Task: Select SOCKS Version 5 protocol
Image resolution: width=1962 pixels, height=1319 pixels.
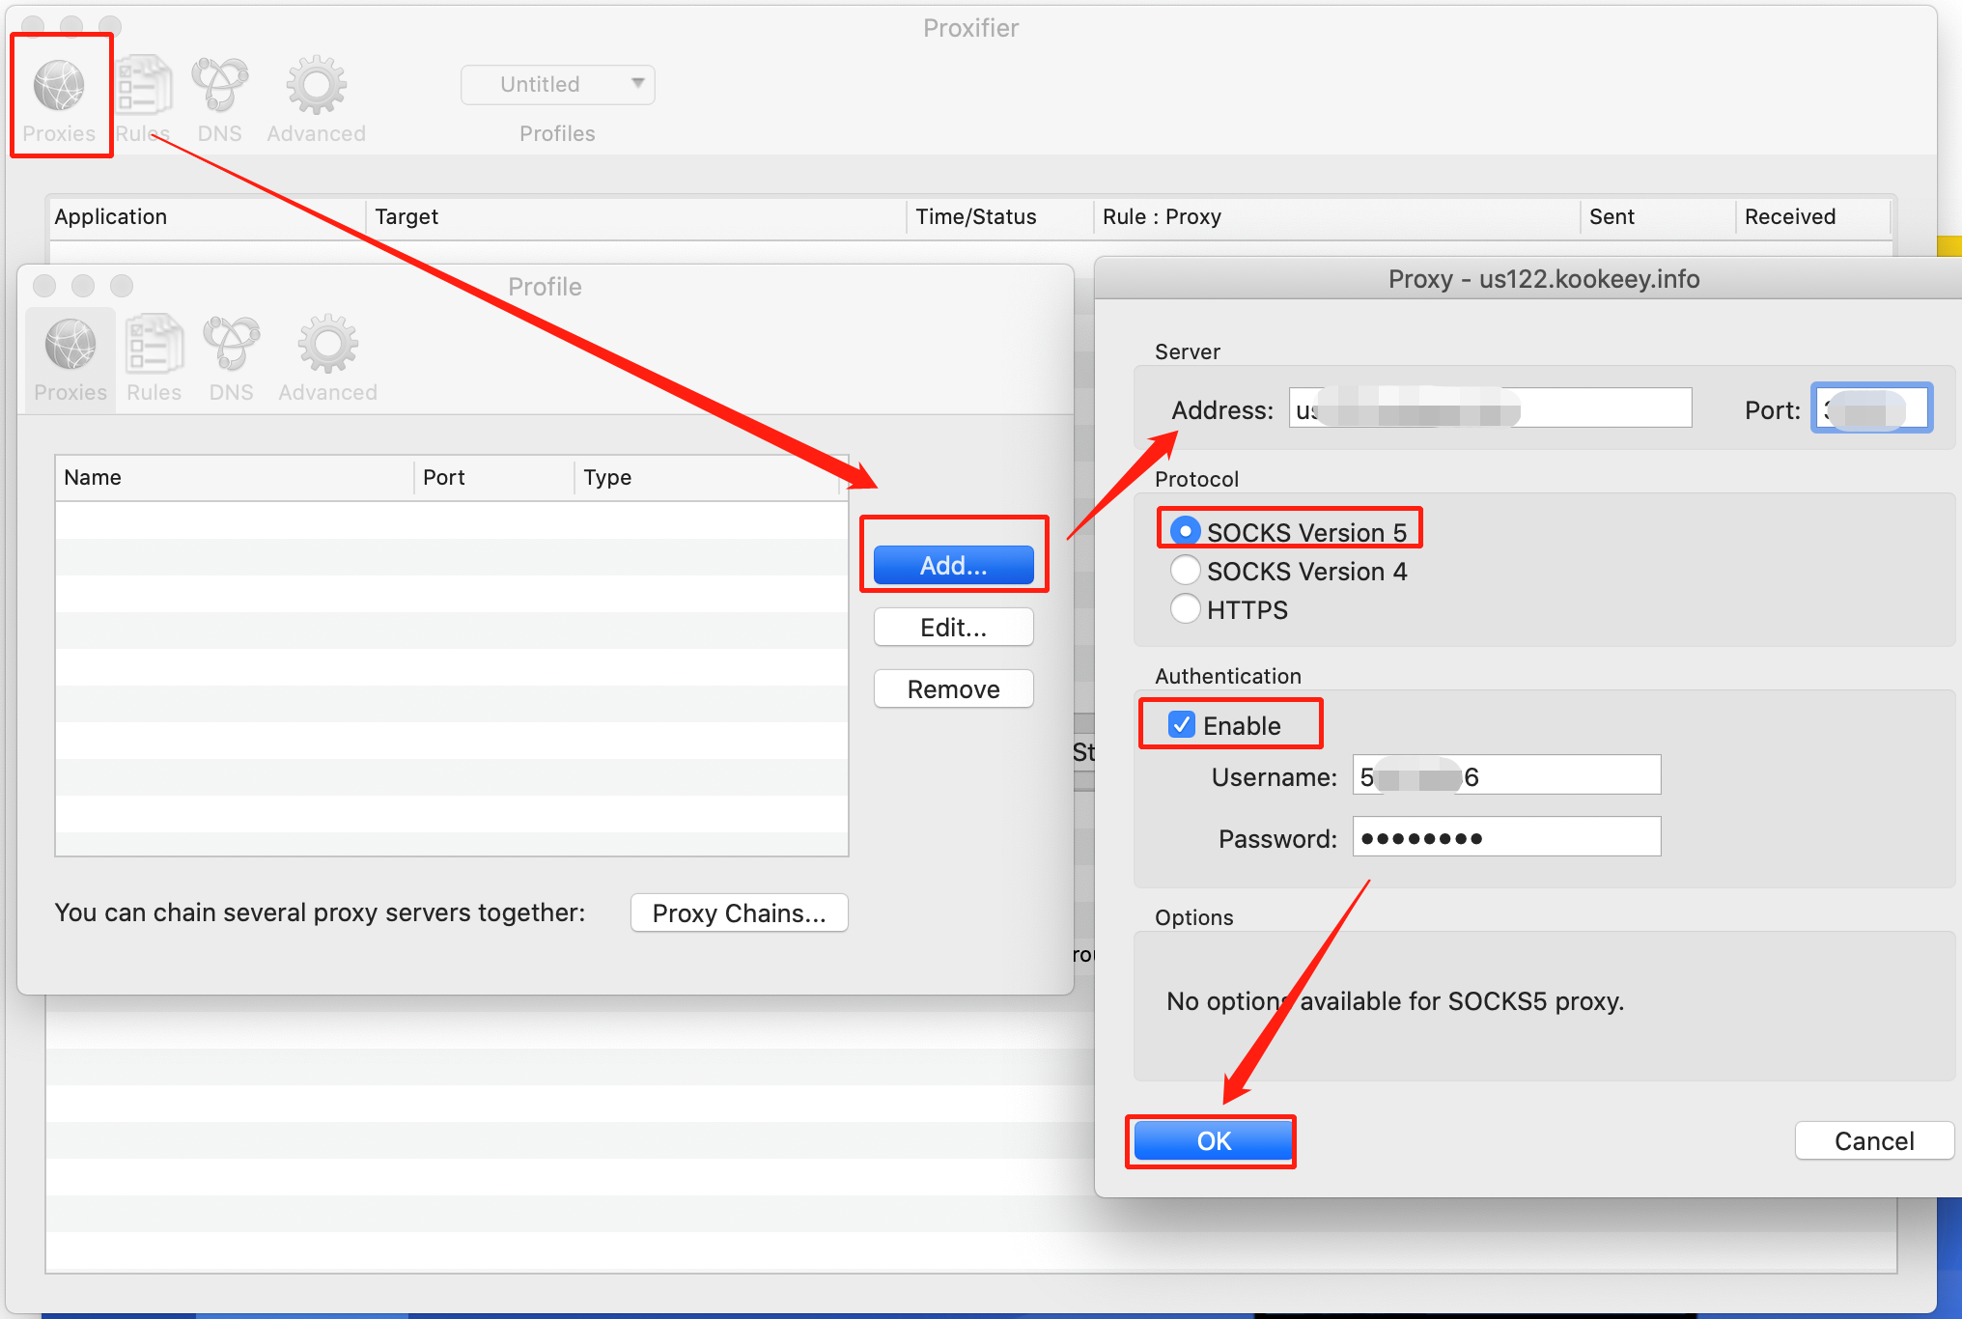Action: pyautogui.click(x=1186, y=531)
